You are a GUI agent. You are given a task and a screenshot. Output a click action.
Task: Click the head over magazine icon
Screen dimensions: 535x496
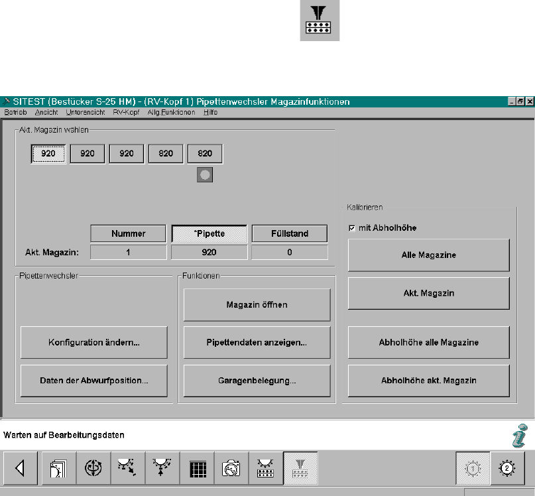pos(266,468)
